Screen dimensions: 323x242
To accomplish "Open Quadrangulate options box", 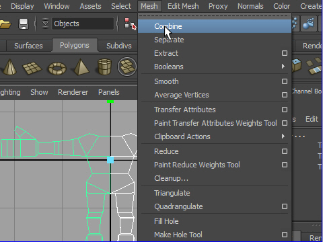I will [x=285, y=206].
